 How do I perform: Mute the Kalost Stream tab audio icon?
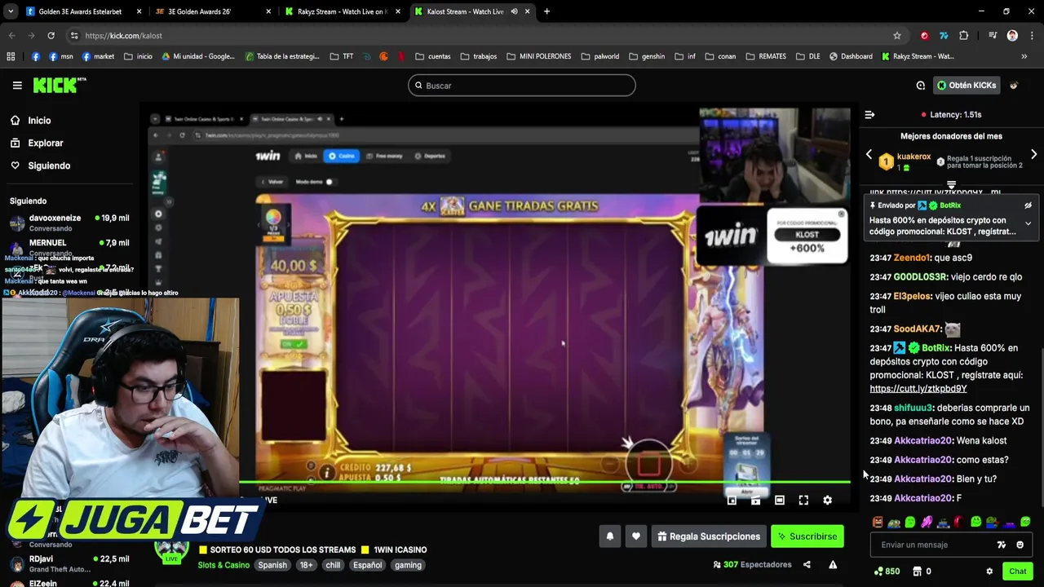coord(514,11)
